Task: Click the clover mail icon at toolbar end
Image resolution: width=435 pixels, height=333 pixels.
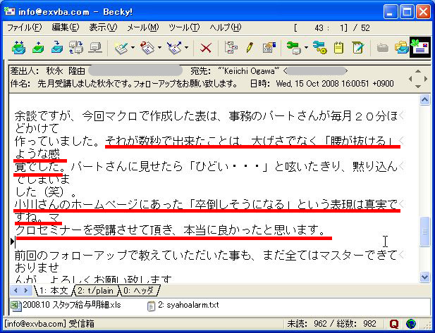Action: pyautogui.click(x=419, y=47)
